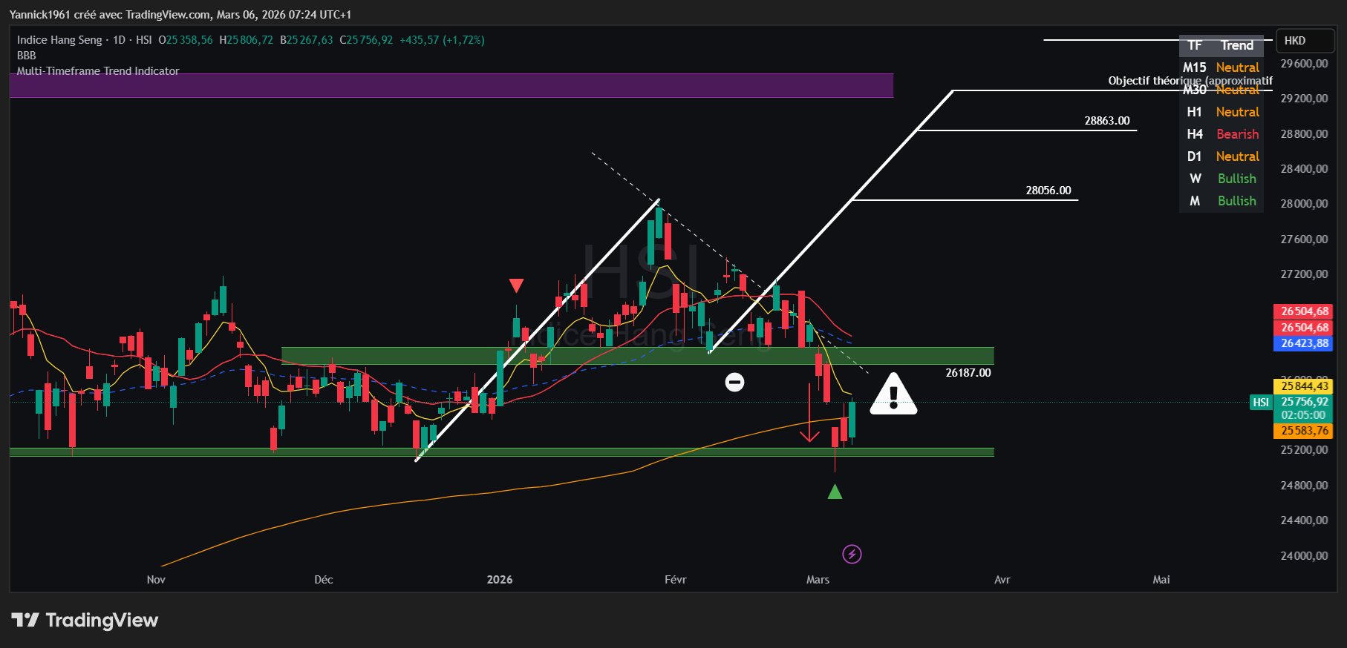Click Mai on the time axis
Screen dimensions: 1347x648
[x=1161, y=580]
